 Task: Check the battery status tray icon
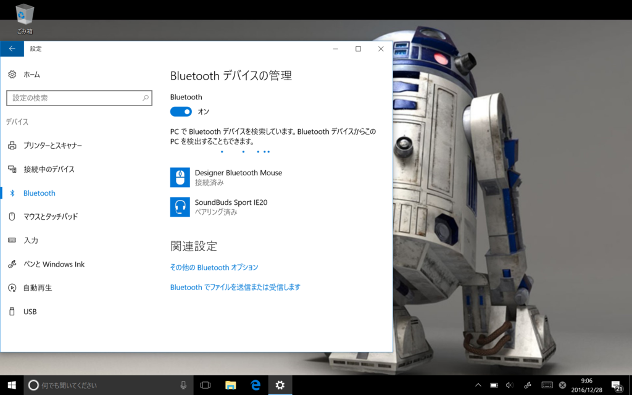[494, 385]
